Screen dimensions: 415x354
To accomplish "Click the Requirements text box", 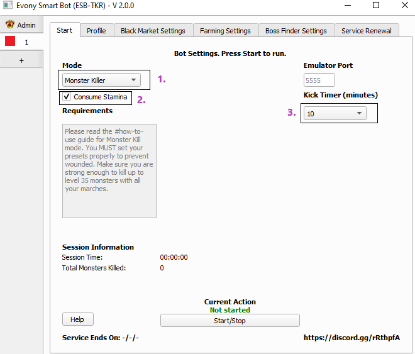I will point(109,171).
